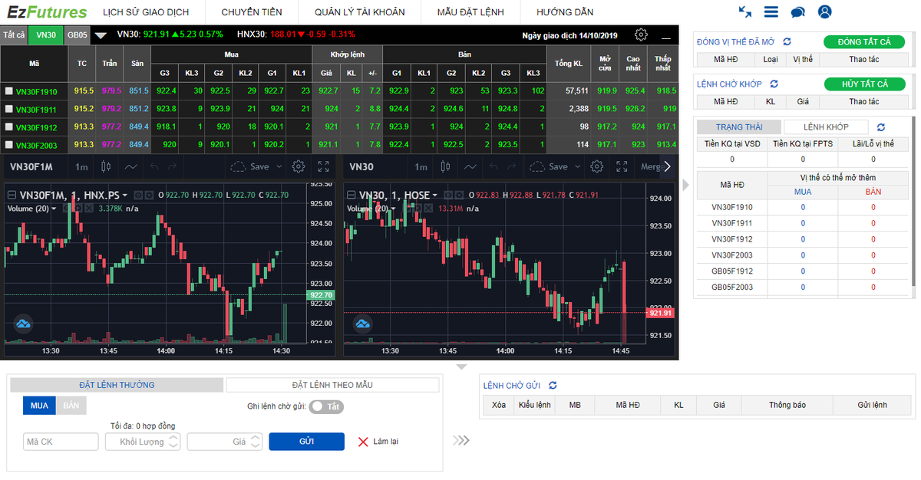
Task: Expand the dropdown arrow beside GB05 tab
Action: pos(101,35)
